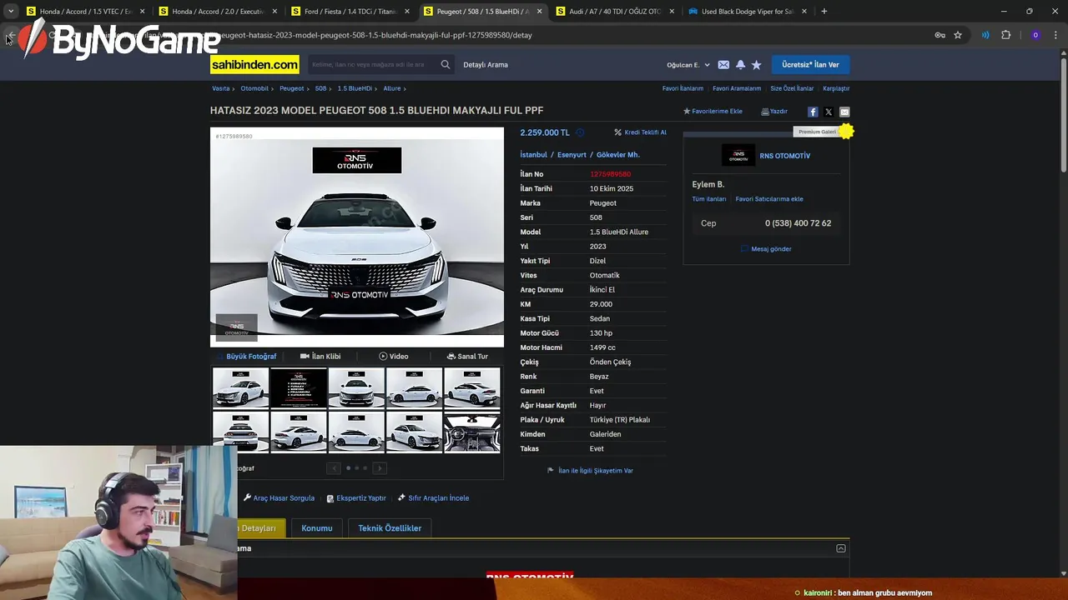Click phone number 0 (538) 400 72 62

(798, 223)
